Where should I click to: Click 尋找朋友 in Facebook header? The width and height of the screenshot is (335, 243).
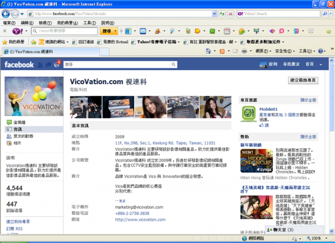tap(291, 64)
